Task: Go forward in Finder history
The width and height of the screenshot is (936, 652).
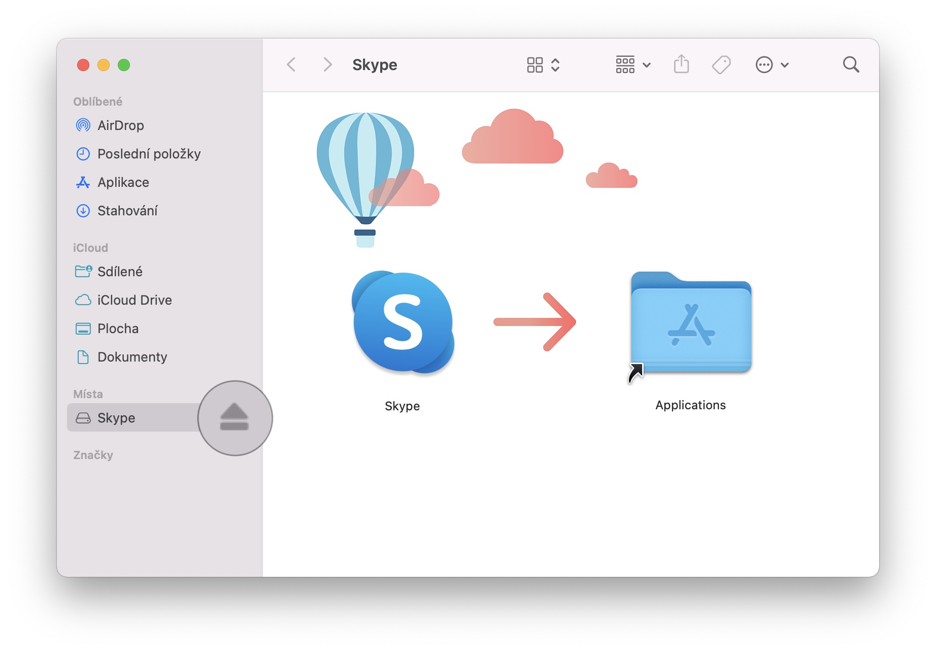Action: click(x=327, y=64)
